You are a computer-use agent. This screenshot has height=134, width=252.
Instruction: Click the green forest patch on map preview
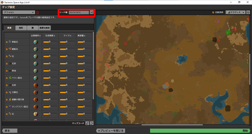pyautogui.click(x=228, y=32)
